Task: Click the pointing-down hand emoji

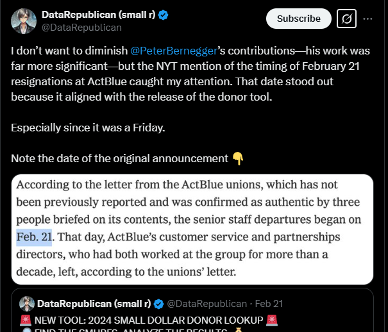Action: click(238, 158)
